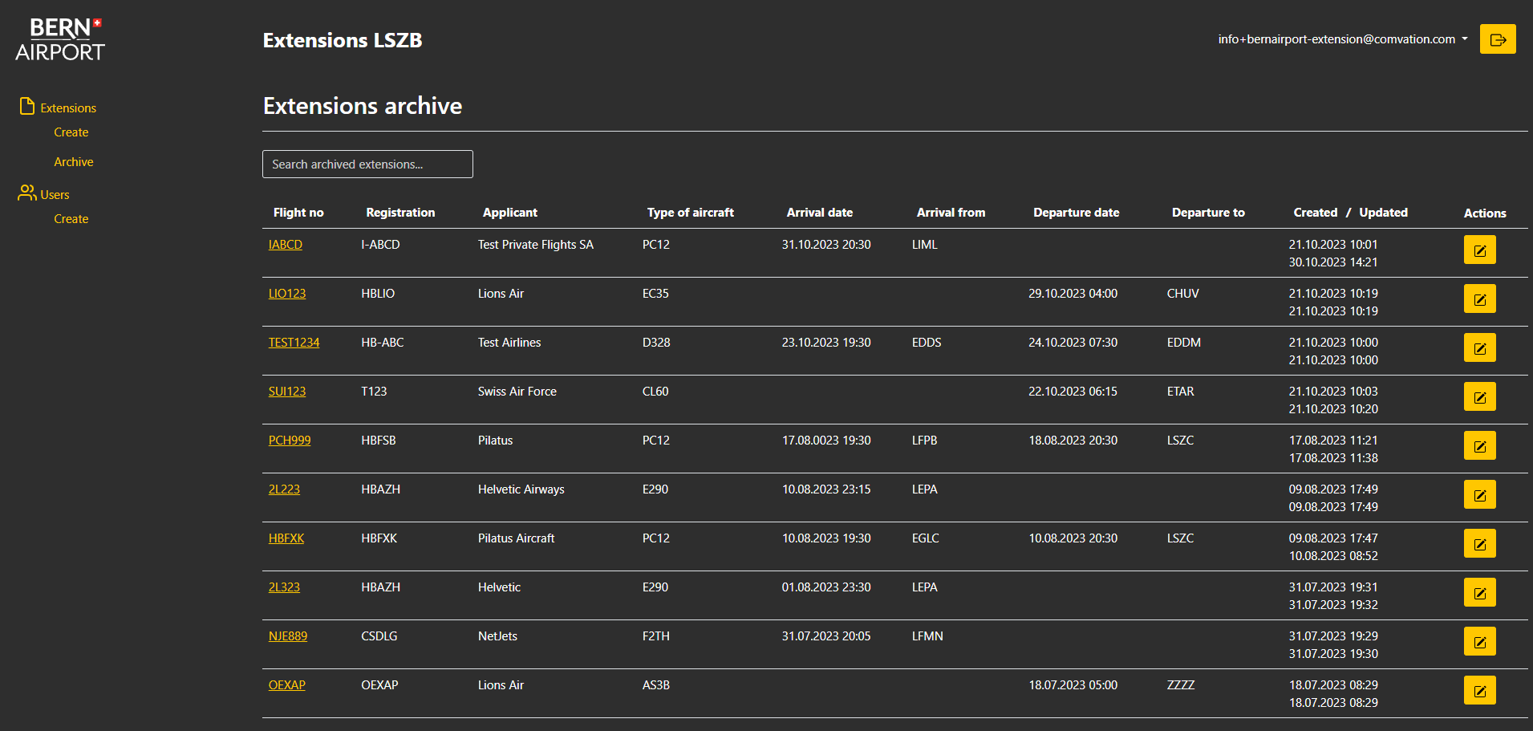Open the HBFXK flight details link
This screenshot has width=1533, height=731.
[286, 538]
